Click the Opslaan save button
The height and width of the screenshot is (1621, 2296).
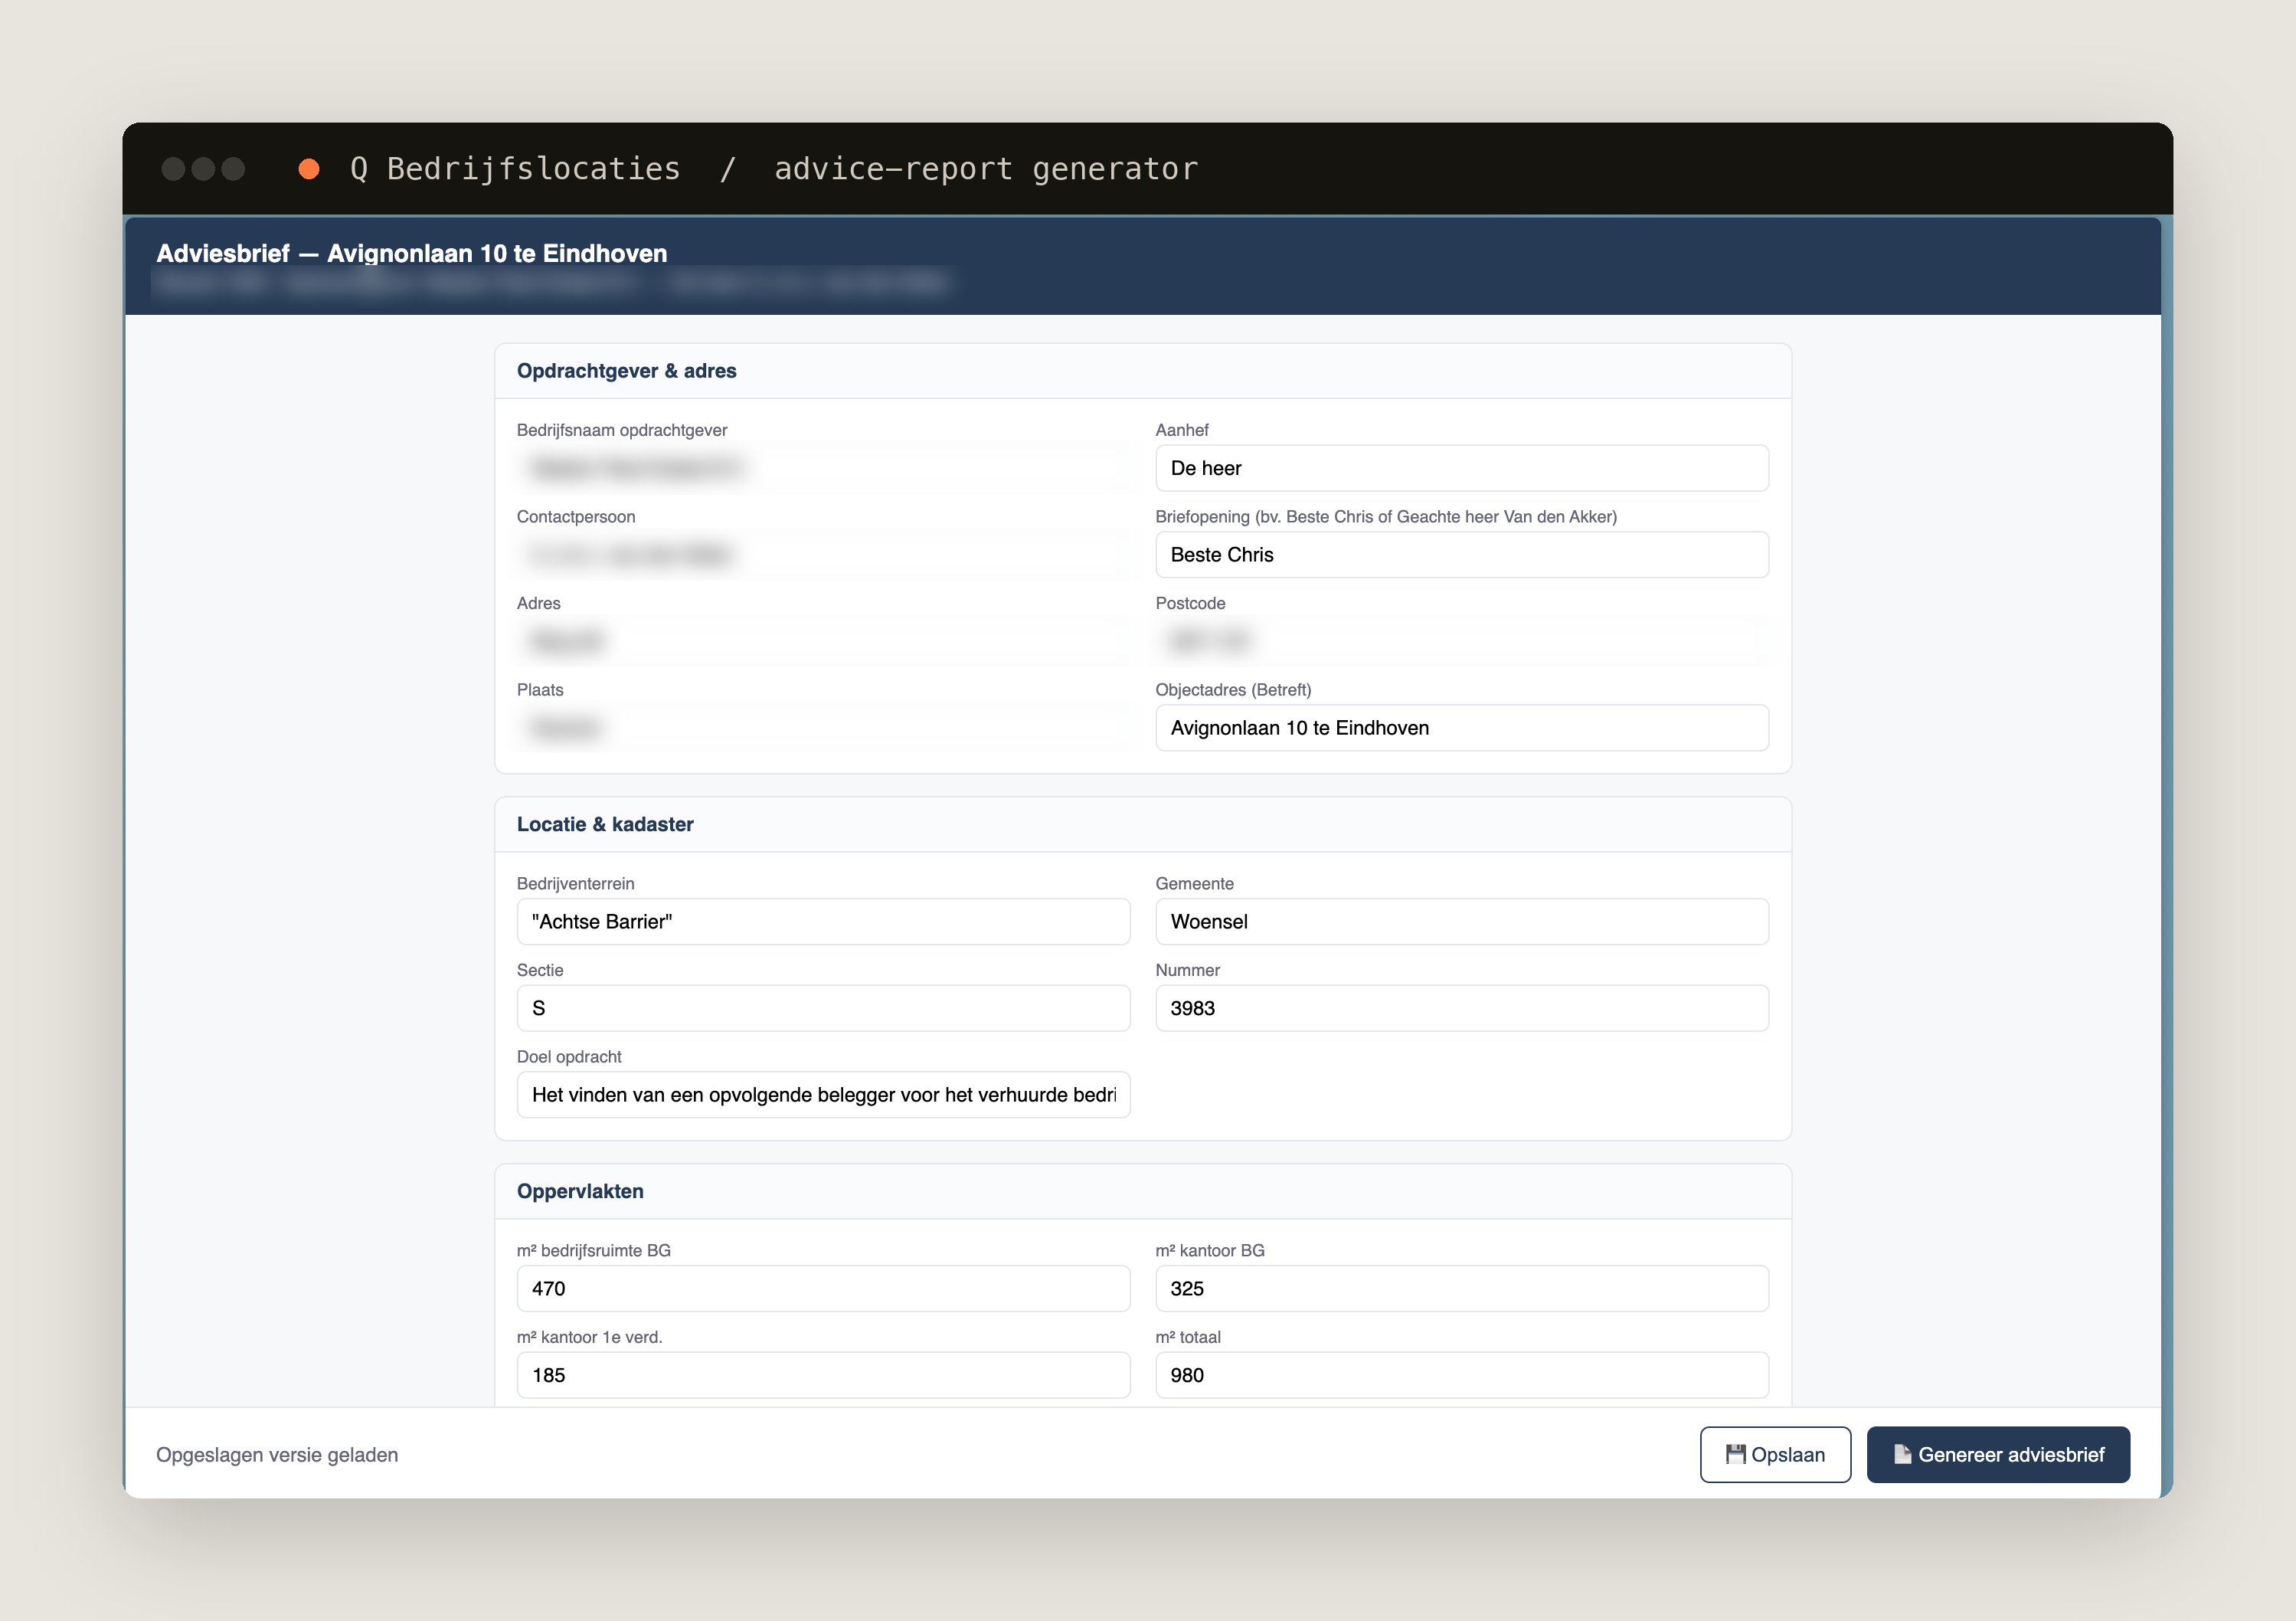tap(1775, 1454)
